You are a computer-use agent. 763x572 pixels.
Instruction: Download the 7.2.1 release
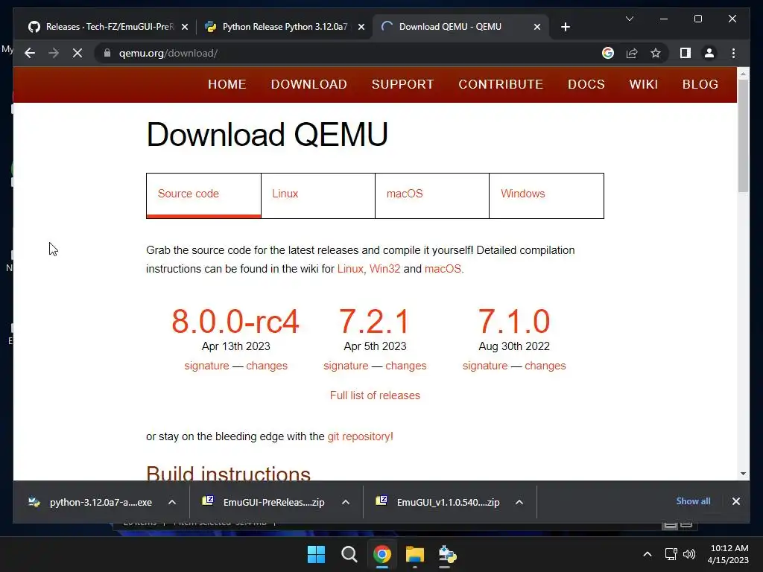(x=375, y=321)
